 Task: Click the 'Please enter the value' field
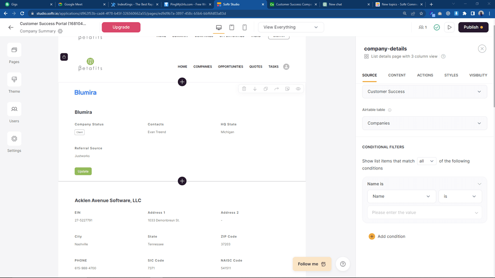(424, 212)
